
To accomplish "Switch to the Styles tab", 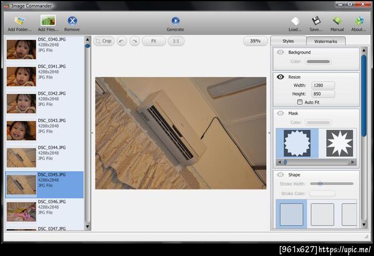I will point(289,41).
